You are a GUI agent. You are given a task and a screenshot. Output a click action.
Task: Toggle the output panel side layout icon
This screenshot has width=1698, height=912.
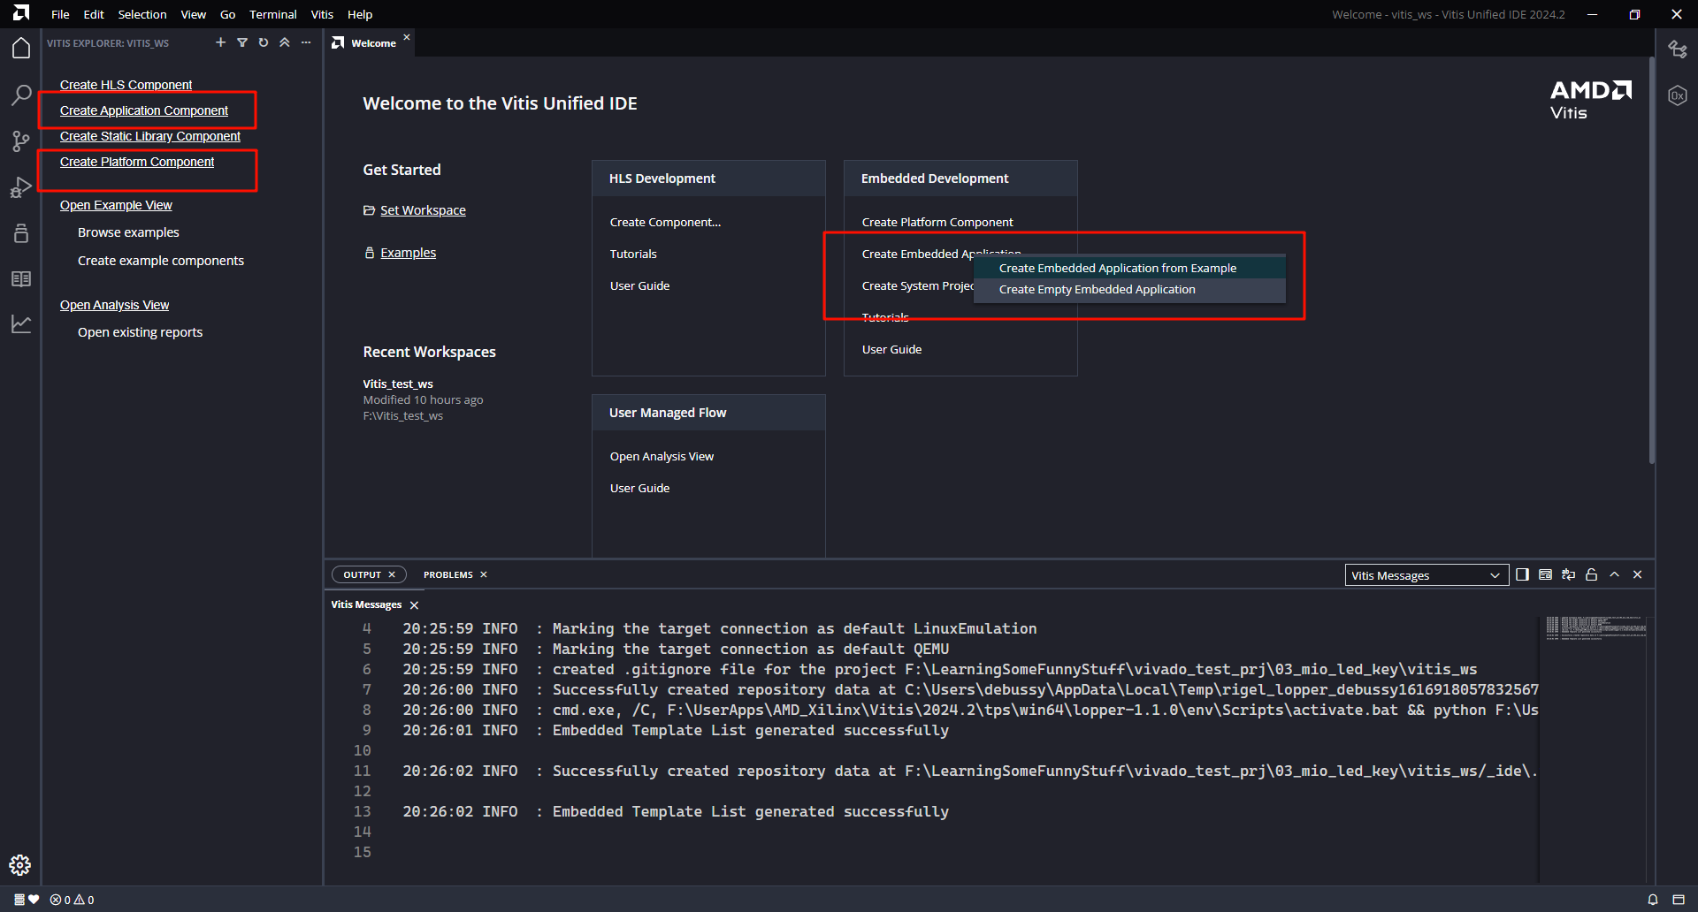[x=1522, y=574]
